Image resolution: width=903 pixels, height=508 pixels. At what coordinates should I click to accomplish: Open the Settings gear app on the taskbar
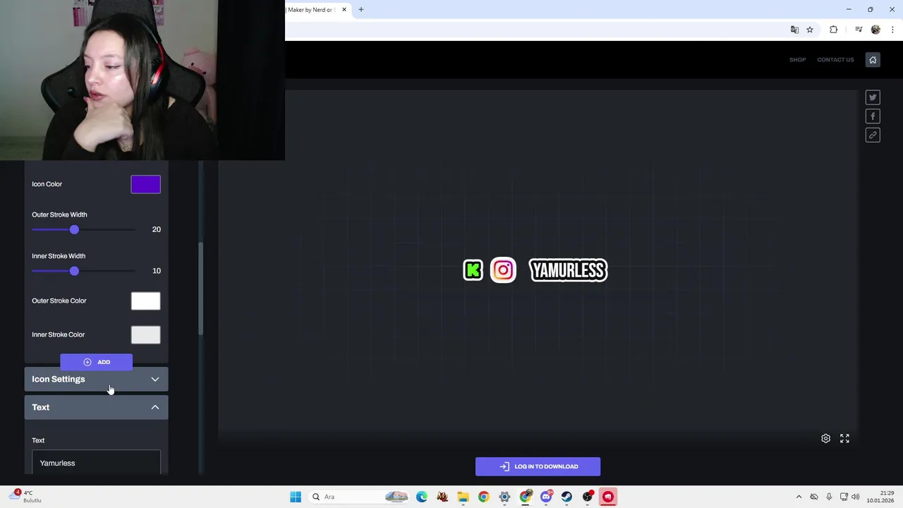point(504,497)
